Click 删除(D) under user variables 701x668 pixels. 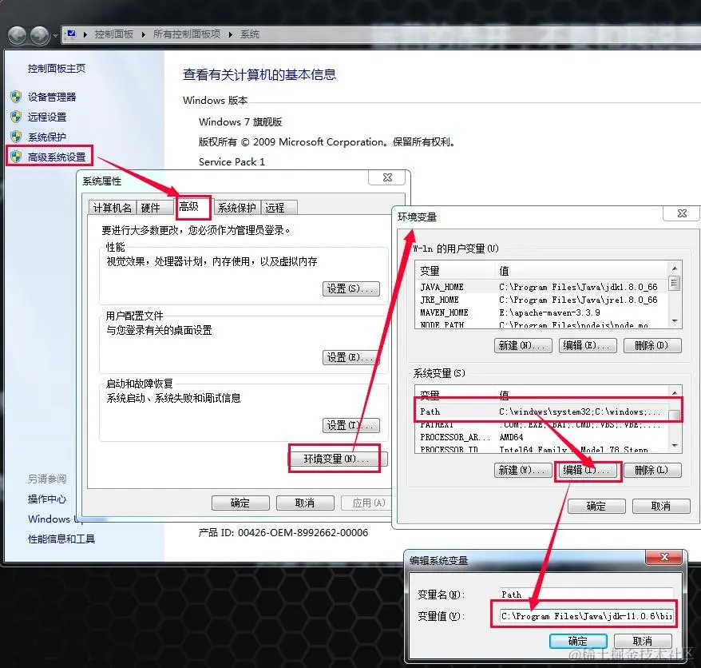pyautogui.click(x=652, y=345)
